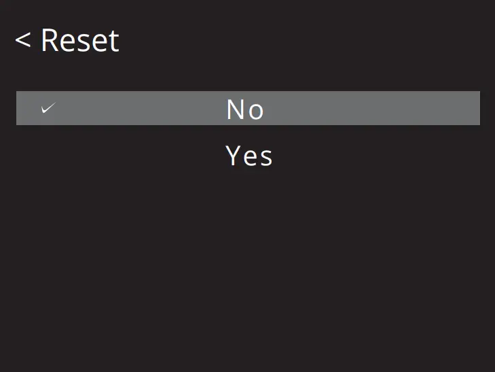
Task: Click the back arrow beside Reset
Action: (x=22, y=41)
